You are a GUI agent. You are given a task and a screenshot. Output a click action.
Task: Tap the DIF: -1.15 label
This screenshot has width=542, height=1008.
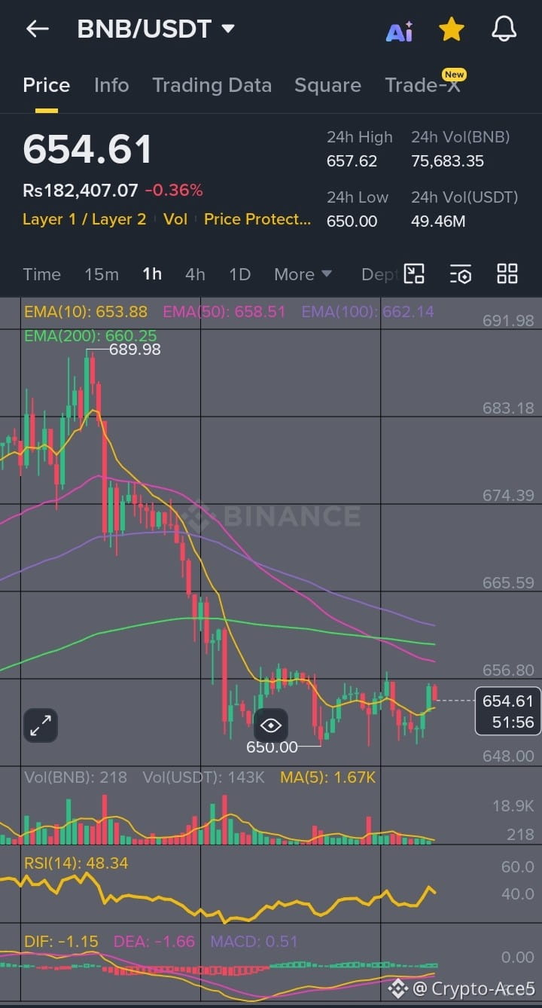click(61, 941)
